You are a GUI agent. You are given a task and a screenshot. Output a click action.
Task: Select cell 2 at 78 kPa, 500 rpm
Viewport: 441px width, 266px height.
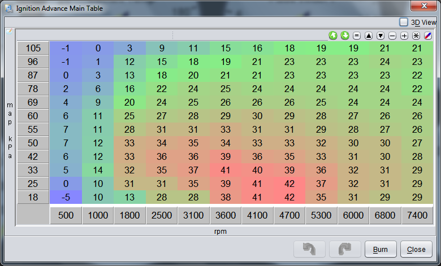(66, 89)
